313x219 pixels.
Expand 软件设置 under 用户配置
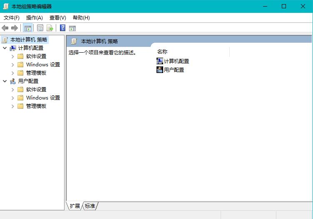tap(13, 90)
